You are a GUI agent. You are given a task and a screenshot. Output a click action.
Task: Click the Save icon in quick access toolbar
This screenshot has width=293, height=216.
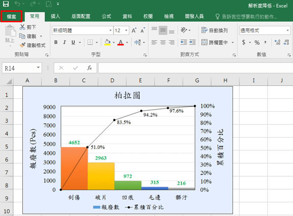[6, 5]
